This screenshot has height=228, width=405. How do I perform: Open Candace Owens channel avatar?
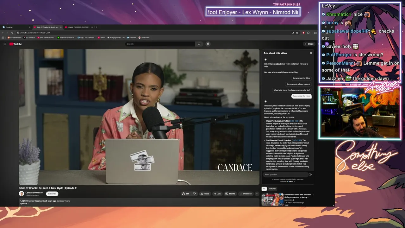click(22, 194)
